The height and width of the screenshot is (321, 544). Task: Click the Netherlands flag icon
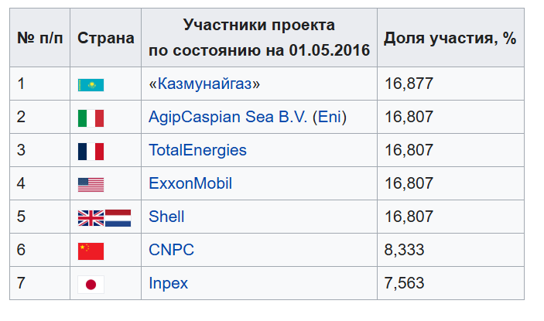118,217
